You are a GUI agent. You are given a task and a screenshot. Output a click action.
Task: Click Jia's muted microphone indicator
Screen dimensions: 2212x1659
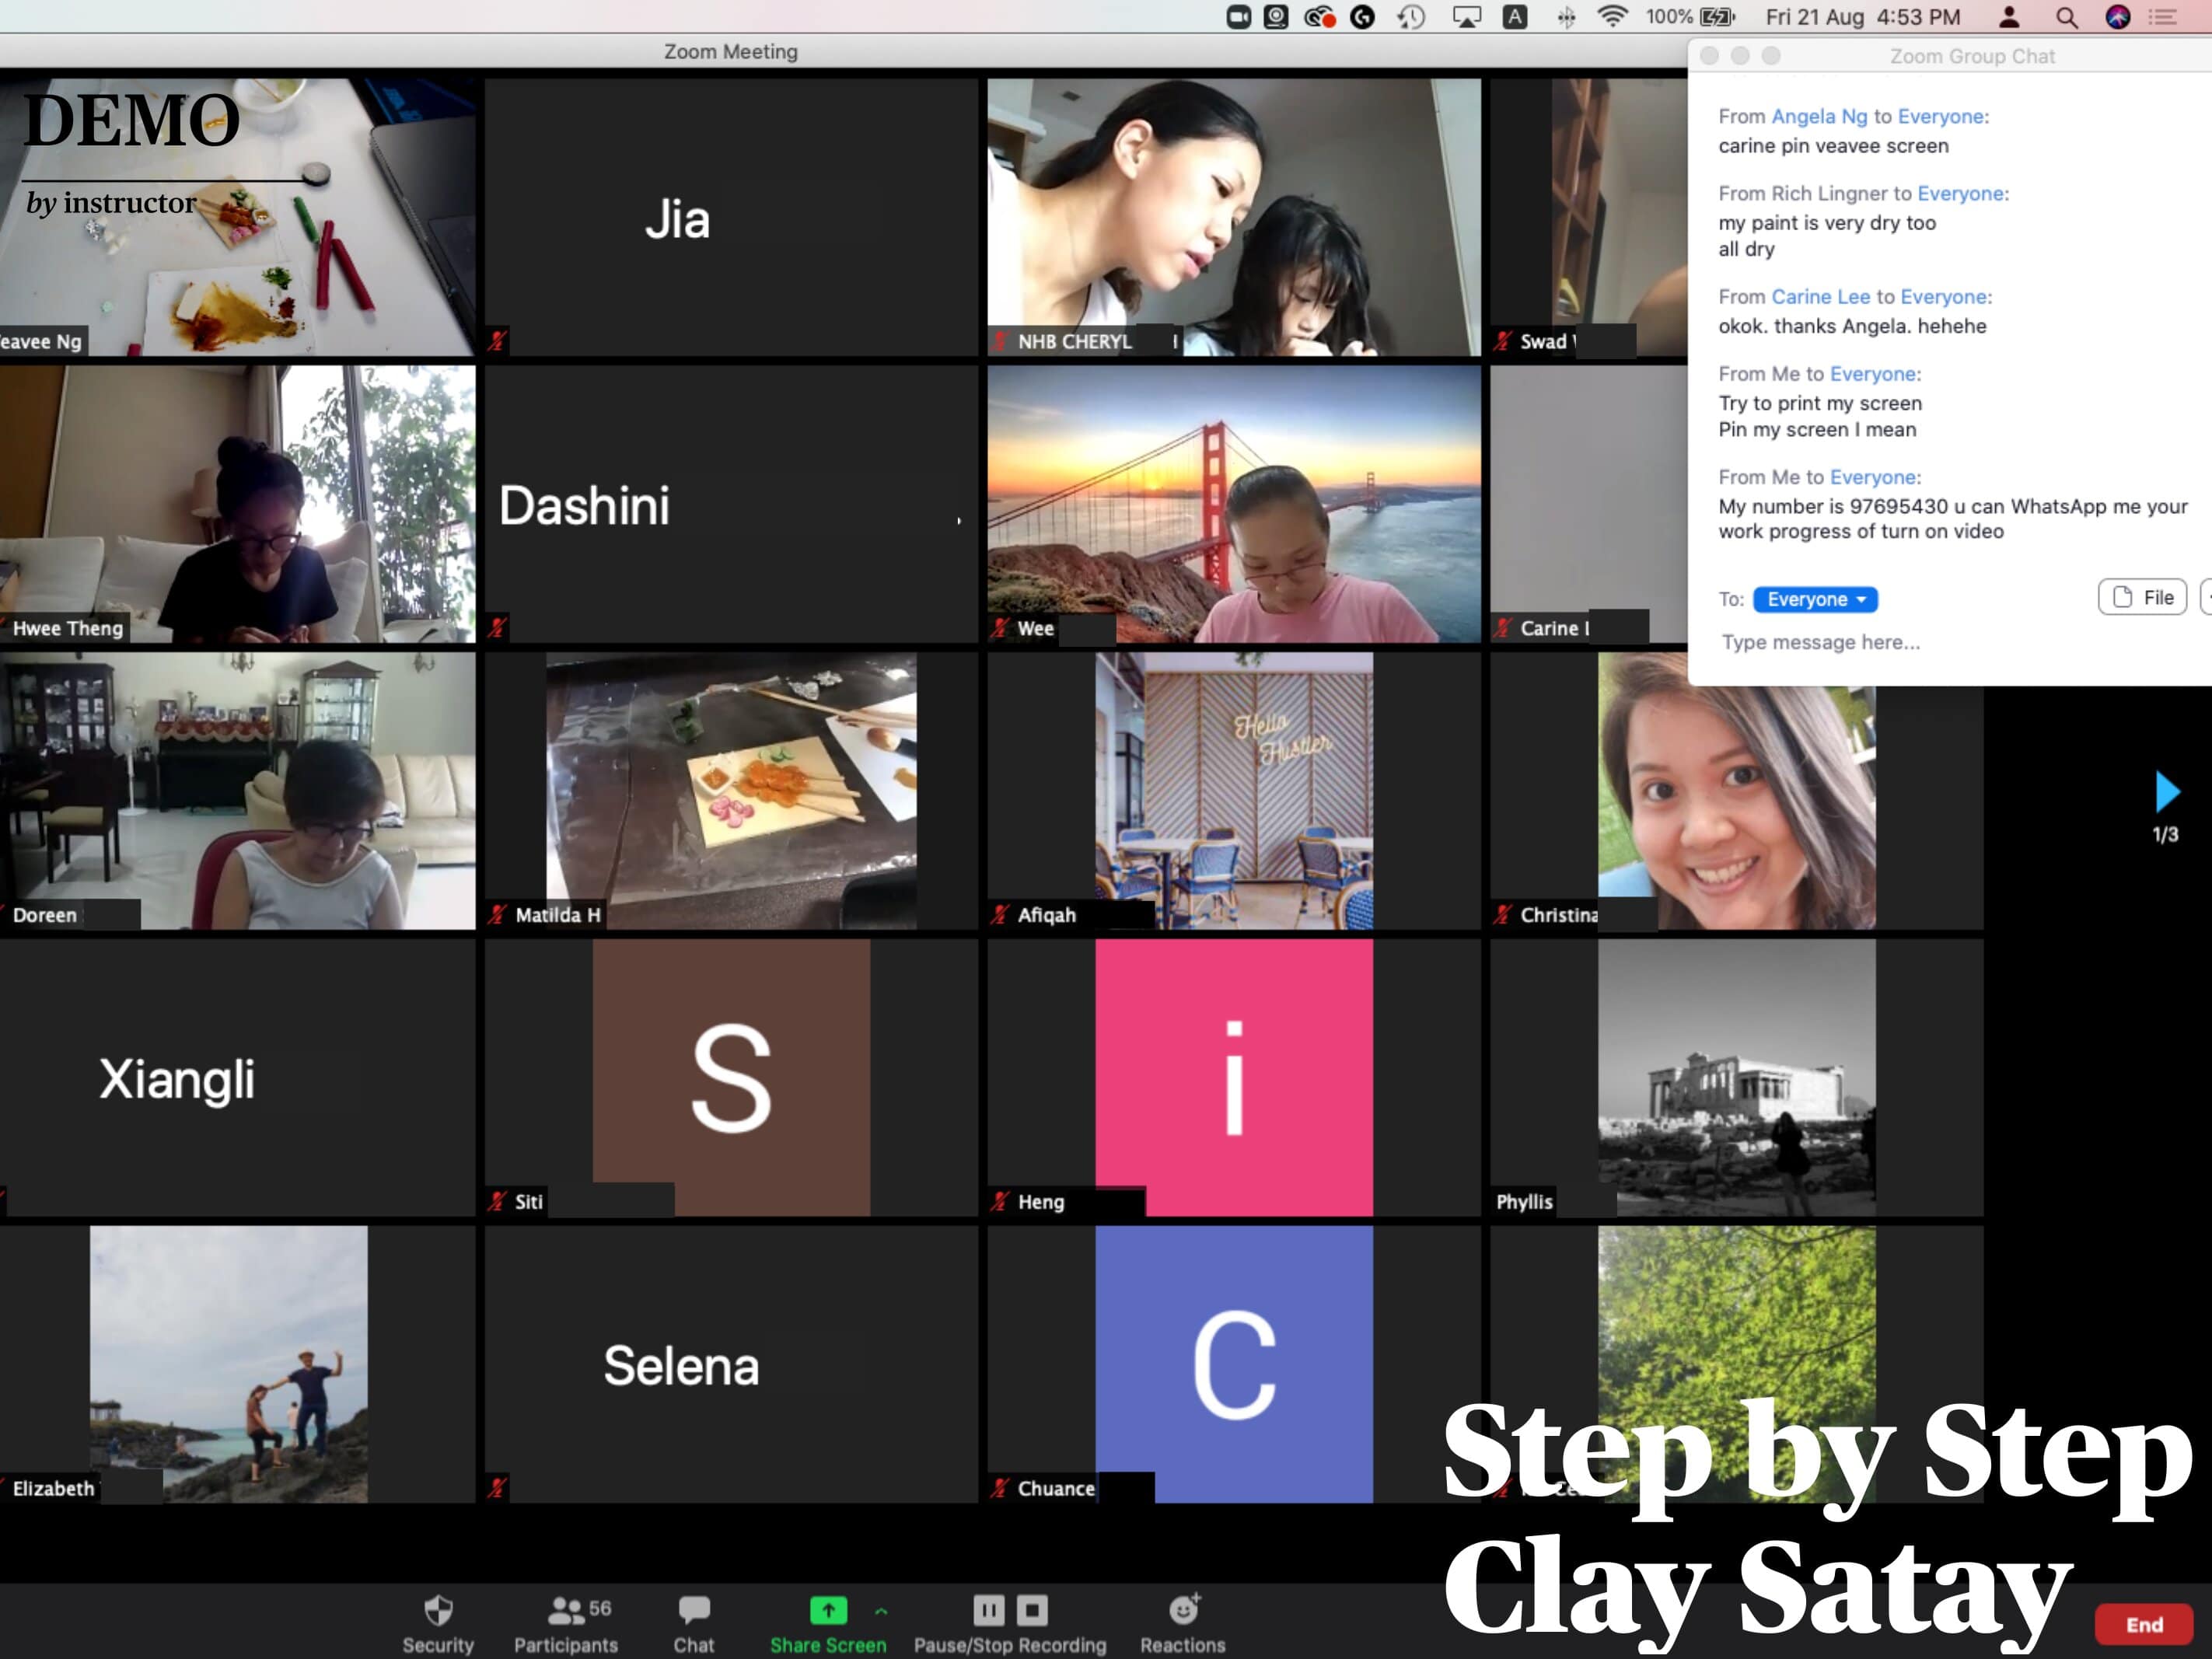(497, 341)
